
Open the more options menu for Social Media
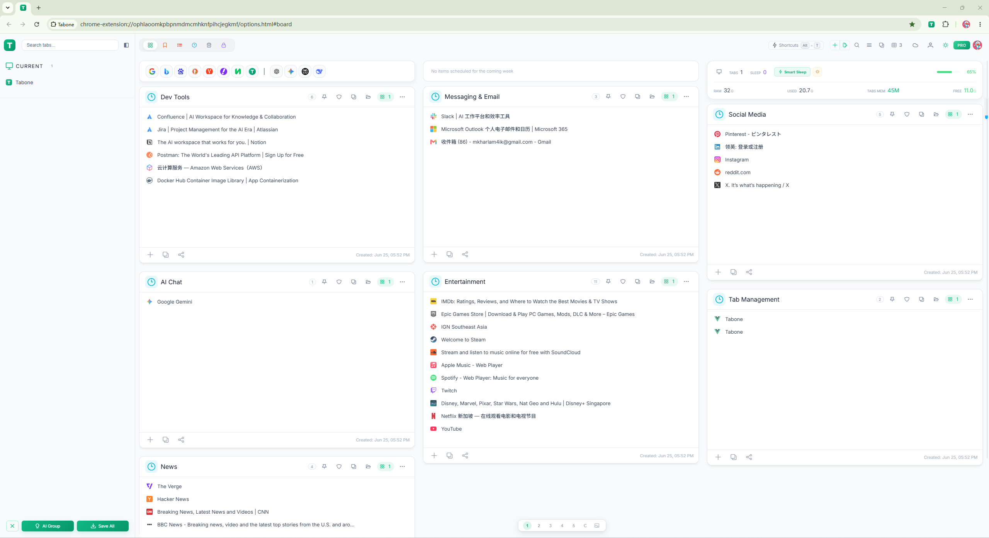pyautogui.click(x=970, y=114)
